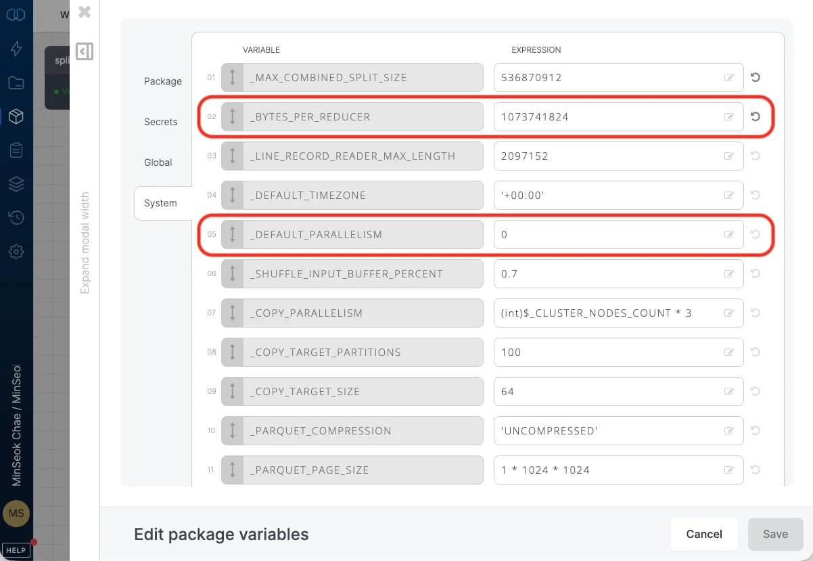Click reorder handle for _COPY_PARALLELISM
Screen dimensions: 813x561
pos(233,313)
